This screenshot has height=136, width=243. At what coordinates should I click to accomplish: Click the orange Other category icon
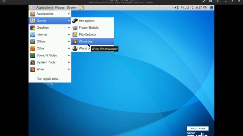coord(33,49)
